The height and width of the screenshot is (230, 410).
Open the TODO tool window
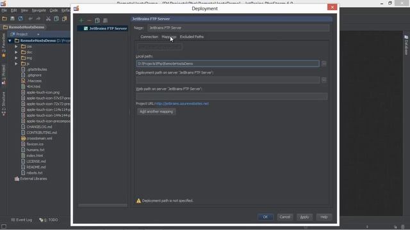49,220
